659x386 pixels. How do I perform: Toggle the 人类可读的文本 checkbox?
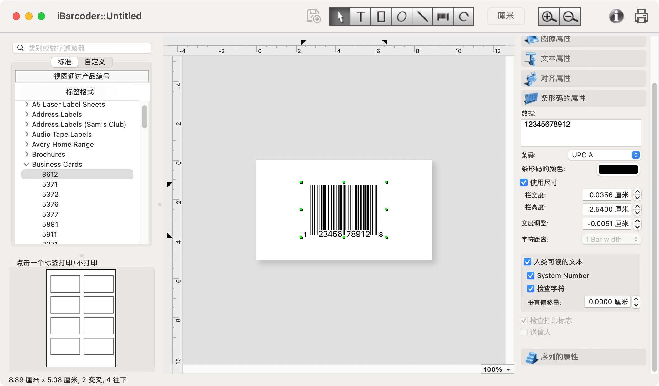[528, 262]
